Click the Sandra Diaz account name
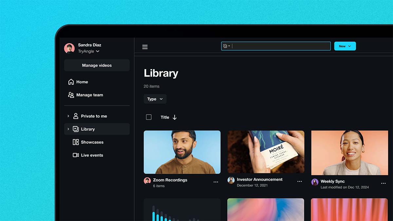Screen dimensions: 393x221 pyautogui.click(x=89, y=45)
